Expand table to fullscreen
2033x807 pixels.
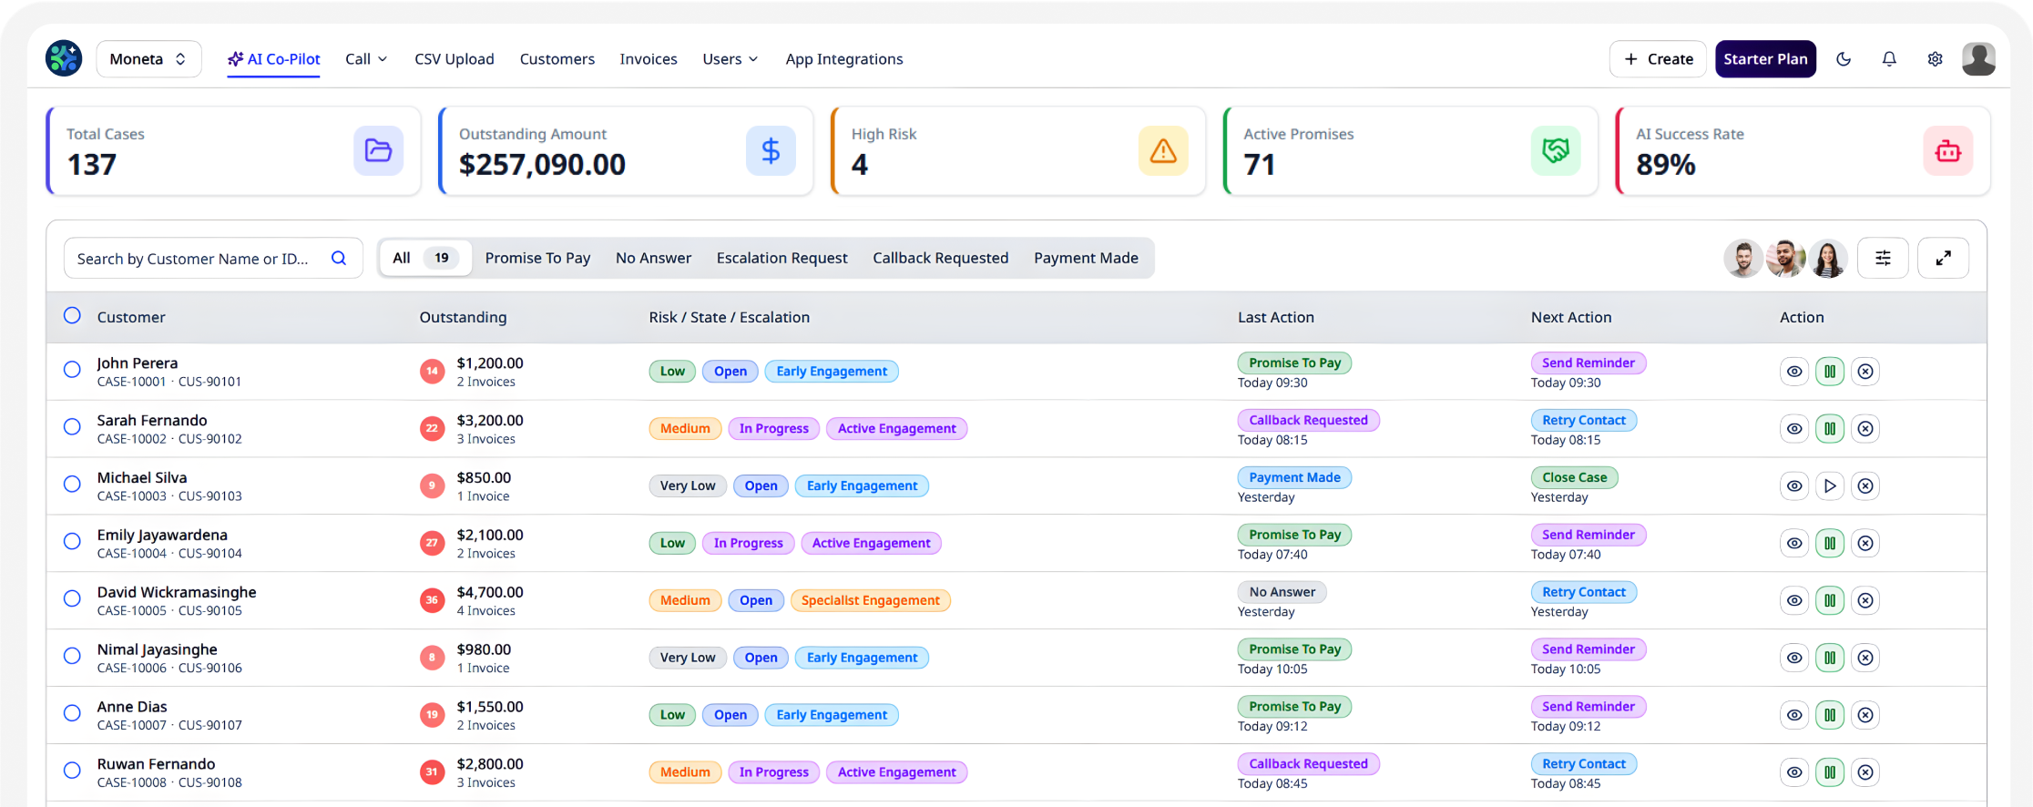pyautogui.click(x=1943, y=259)
